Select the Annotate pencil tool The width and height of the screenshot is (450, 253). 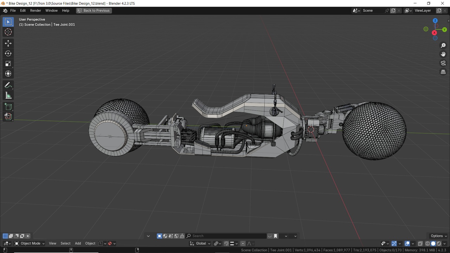(x=8, y=85)
